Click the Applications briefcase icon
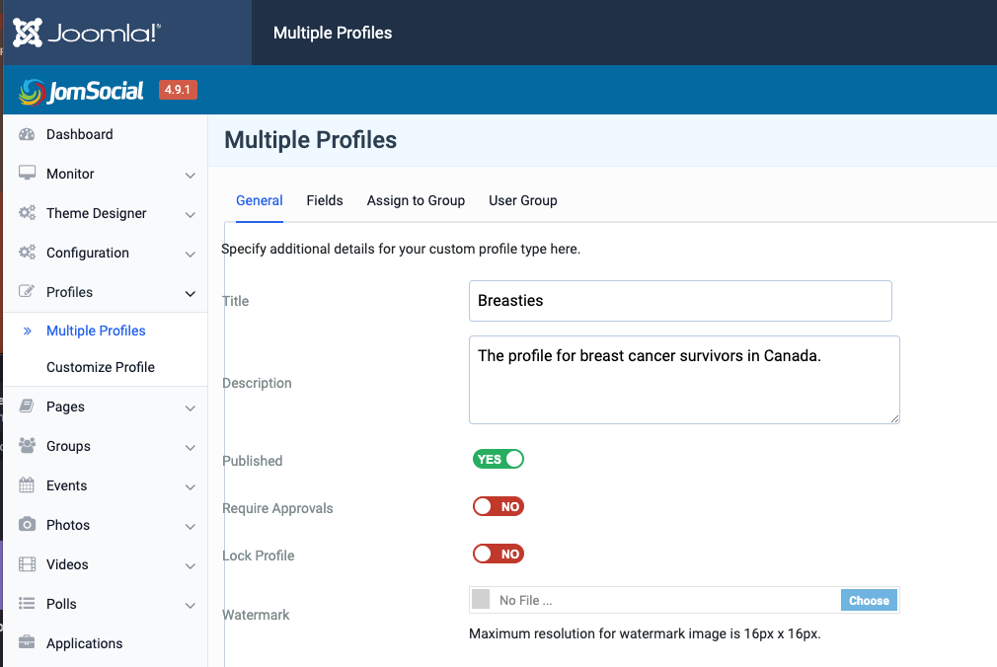Screen dimensions: 997x667 tap(28, 643)
